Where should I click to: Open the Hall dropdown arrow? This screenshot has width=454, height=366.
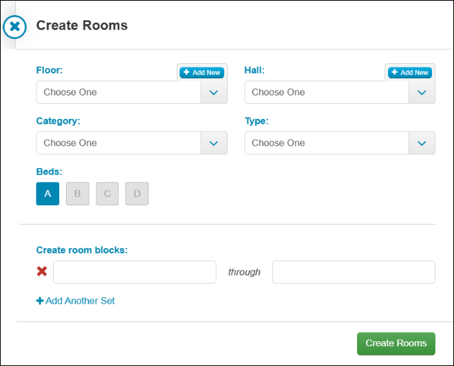tap(422, 93)
